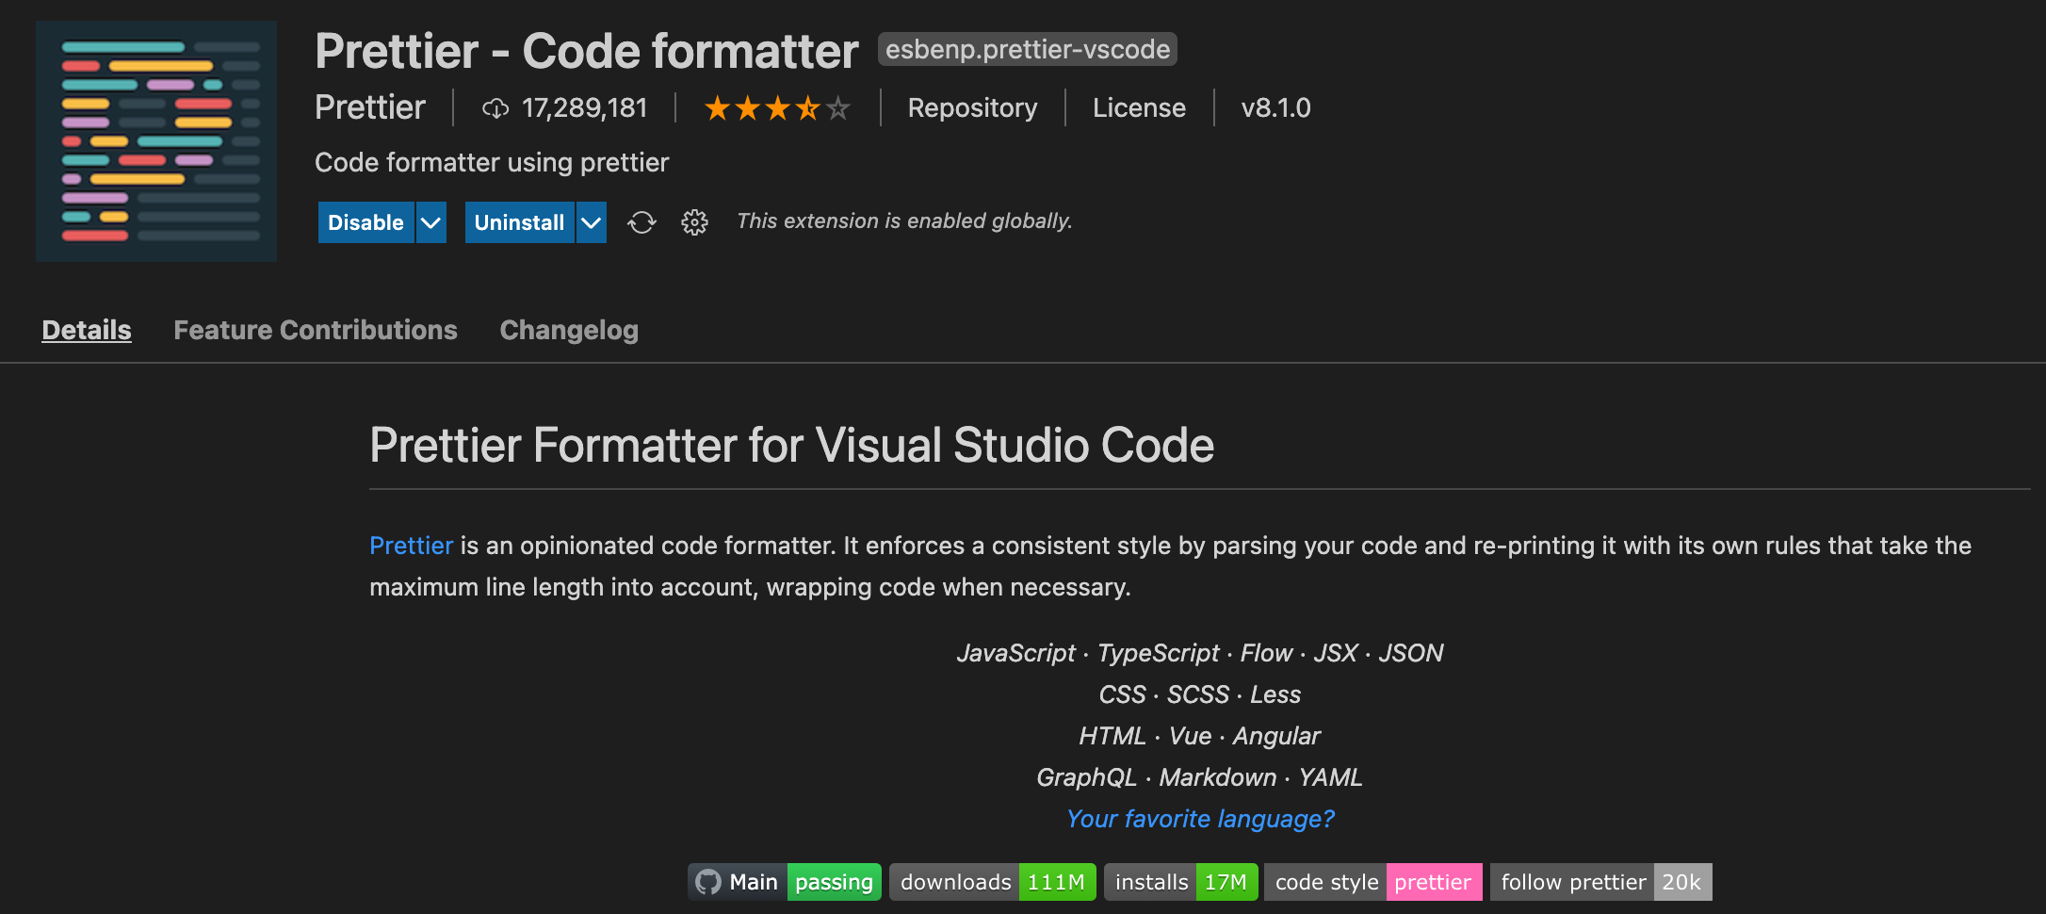The width and height of the screenshot is (2046, 914).
Task: Open the Repository link
Action: pyautogui.click(x=972, y=108)
